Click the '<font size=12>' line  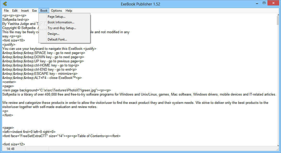pos(14,144)
